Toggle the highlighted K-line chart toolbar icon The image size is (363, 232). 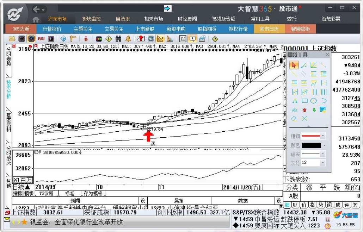pos(31,39)
